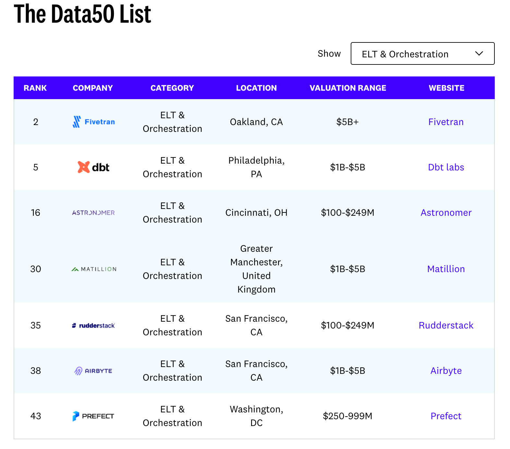Screen dimensions: 510x449
Task: Open the ELT & Orchestration category dropdown
Action: tap(422, 53)
